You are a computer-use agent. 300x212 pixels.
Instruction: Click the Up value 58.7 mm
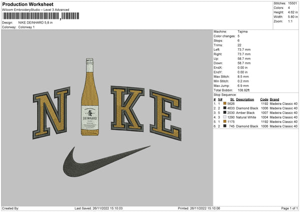[x=244, y=58]
